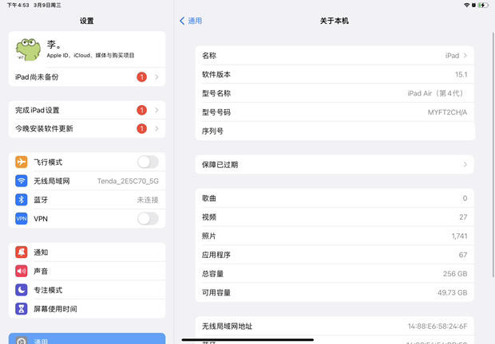Open 声音 settings row
The height and width of the screenshot is (344, 495).
click(x=87, y=271)
